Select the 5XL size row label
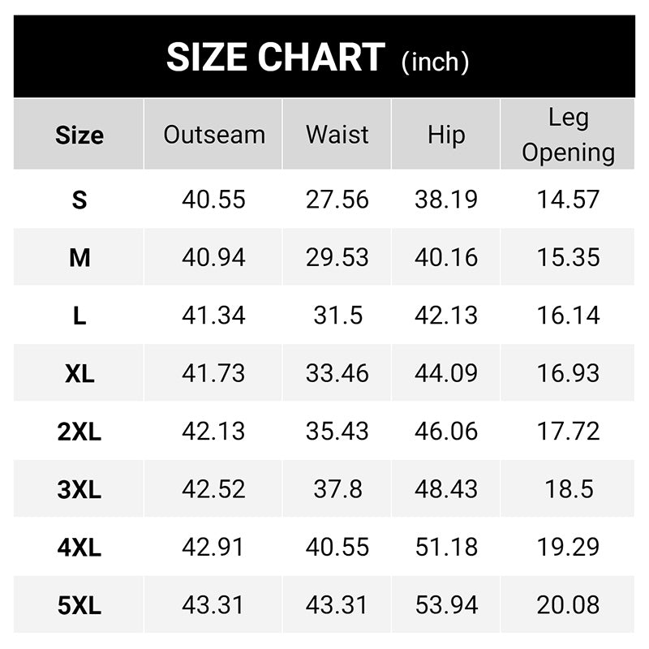Viewport: 649px width, 649px height. click(x=80, y=605)
